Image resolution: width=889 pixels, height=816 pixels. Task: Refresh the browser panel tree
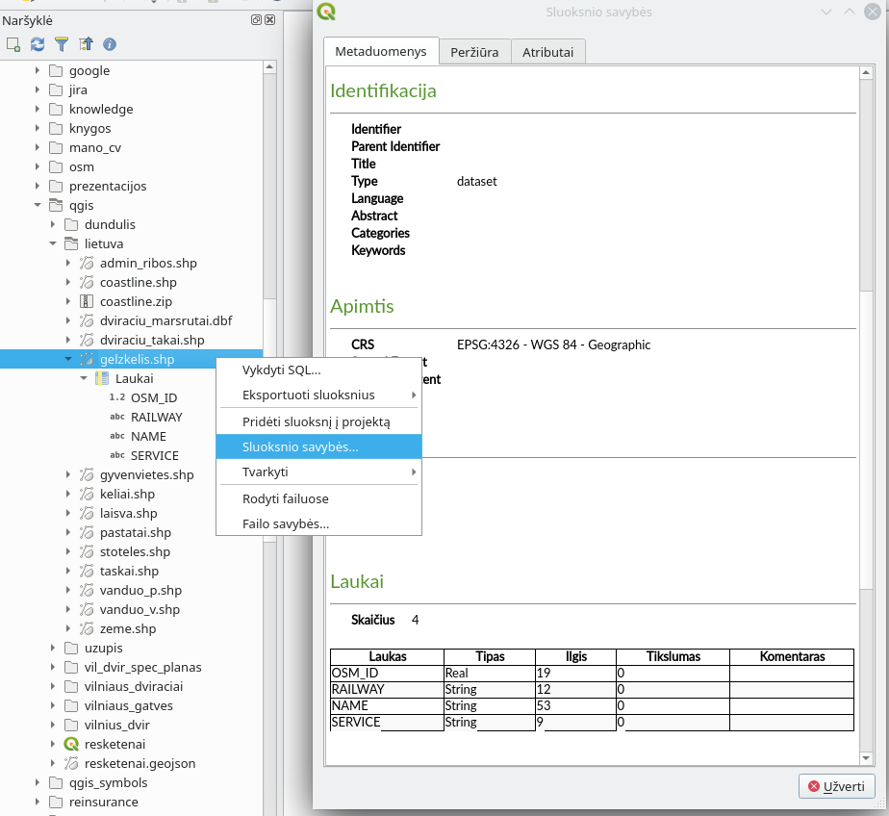[x=38, y=44]
